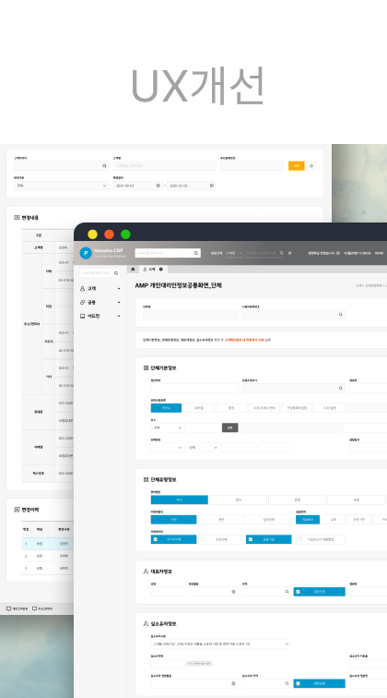Open the first phone number dropdown
Image resolution: width=387 pixels, height=698 pixels.
[x=168, y=448]
